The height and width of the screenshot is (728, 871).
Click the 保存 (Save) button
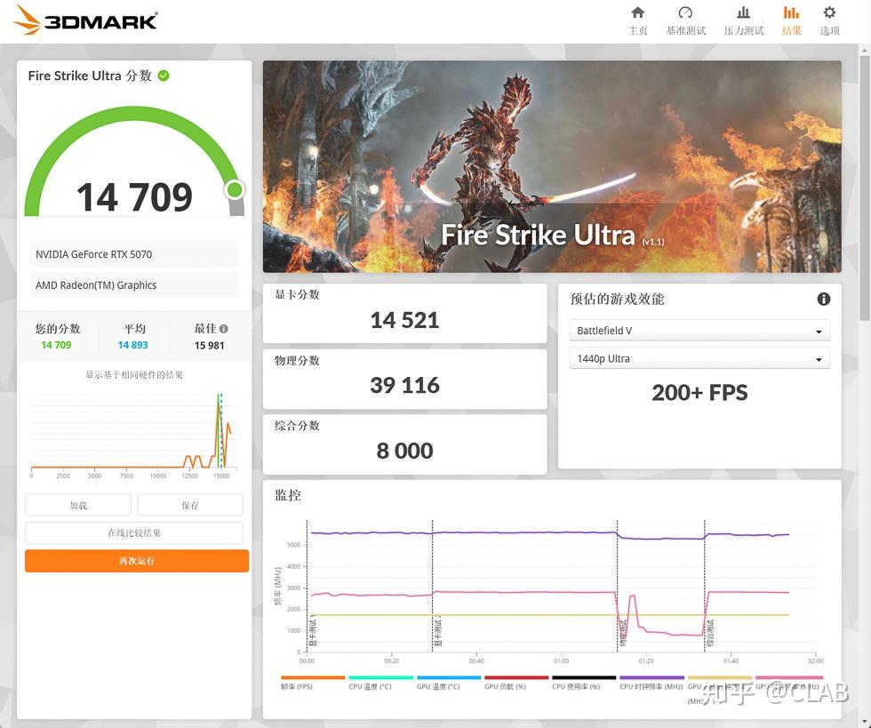[190, 505]
